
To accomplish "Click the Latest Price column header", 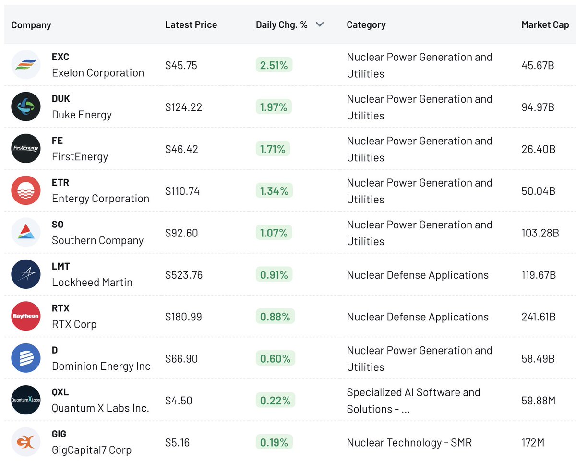I will (x=191, y=24).
